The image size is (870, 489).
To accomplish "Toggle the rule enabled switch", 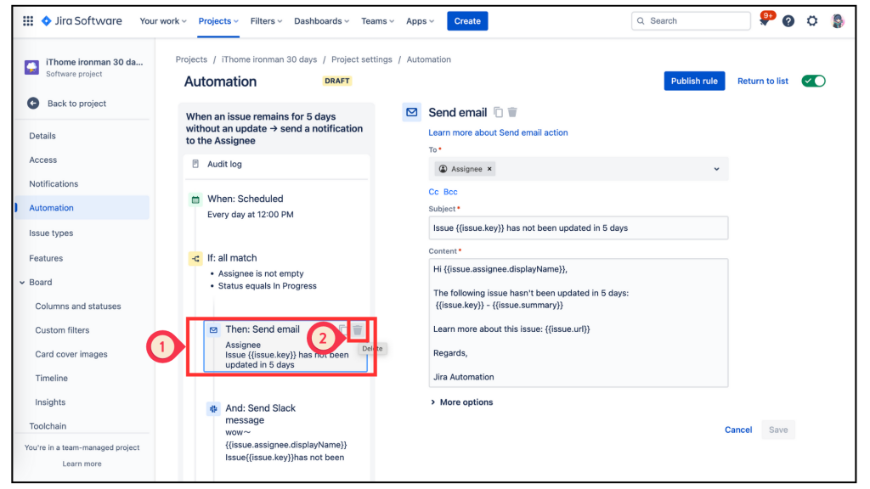I will point(813,81).
